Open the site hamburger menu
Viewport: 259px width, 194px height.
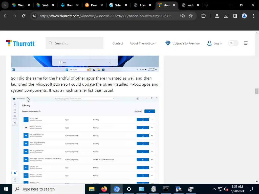[246, 43]
